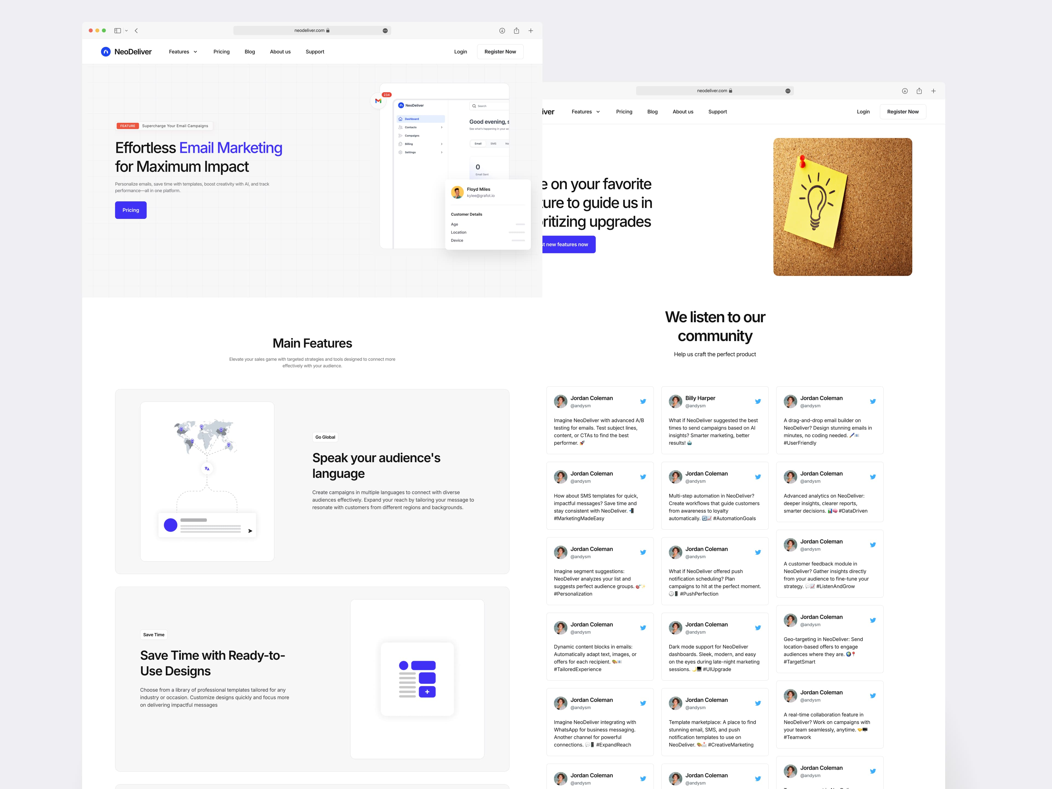The width and height of the screenshot is (1052, 789).
Task: Click page options ellipsis in right address bar
Action: [x=788, y=91]
